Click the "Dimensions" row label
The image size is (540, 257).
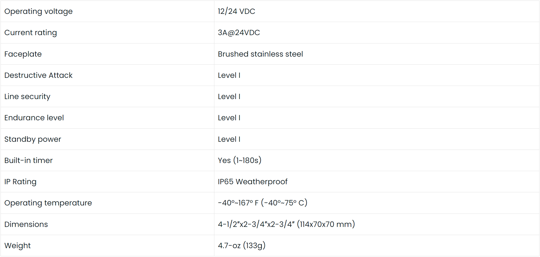pyautogui.click(x=26, y=224)
